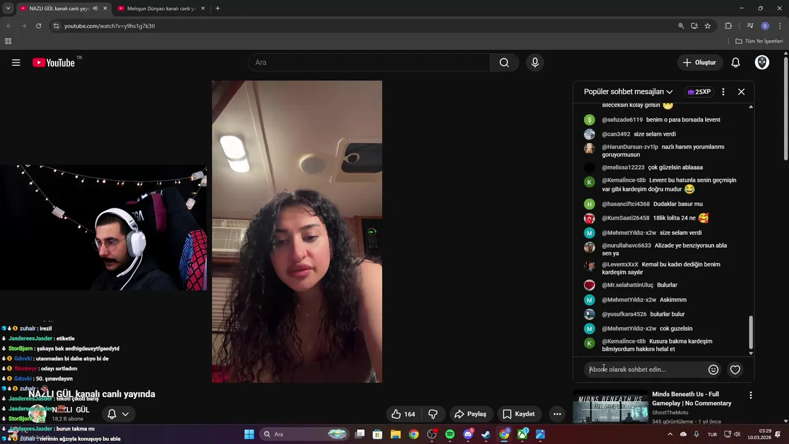Open the zoom magnifier icon in address bar
The width and height of the screenshot is (789, 444).
[x=681, y=26]
